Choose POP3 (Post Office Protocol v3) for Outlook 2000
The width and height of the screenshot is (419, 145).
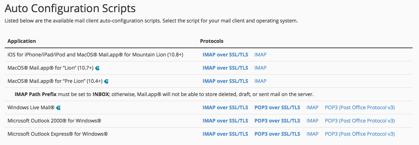click(x=360, y=121)
